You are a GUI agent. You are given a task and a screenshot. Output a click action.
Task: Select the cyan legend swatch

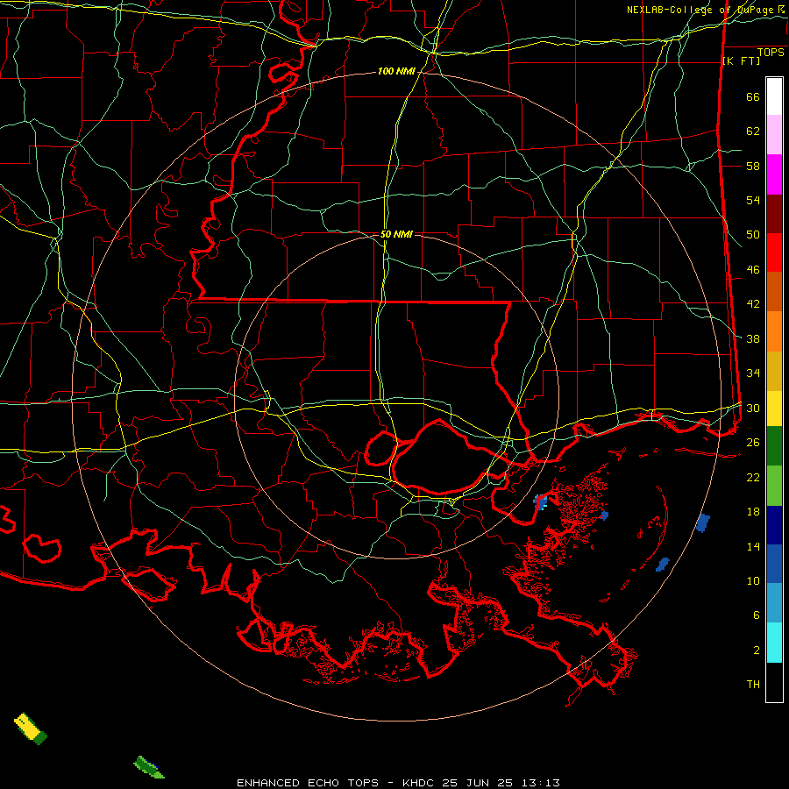click(774, 643)
